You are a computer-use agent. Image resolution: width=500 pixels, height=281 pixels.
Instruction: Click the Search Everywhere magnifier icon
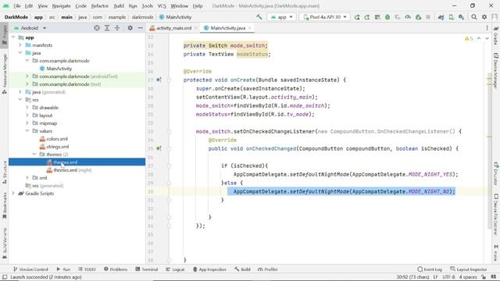pos(474,17)
